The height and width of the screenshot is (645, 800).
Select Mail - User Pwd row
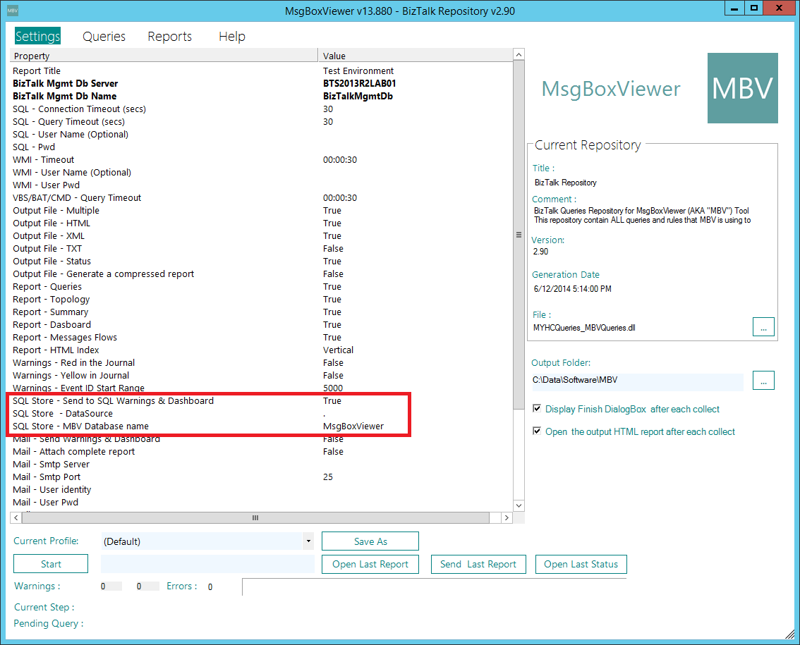tap(261, 502)
